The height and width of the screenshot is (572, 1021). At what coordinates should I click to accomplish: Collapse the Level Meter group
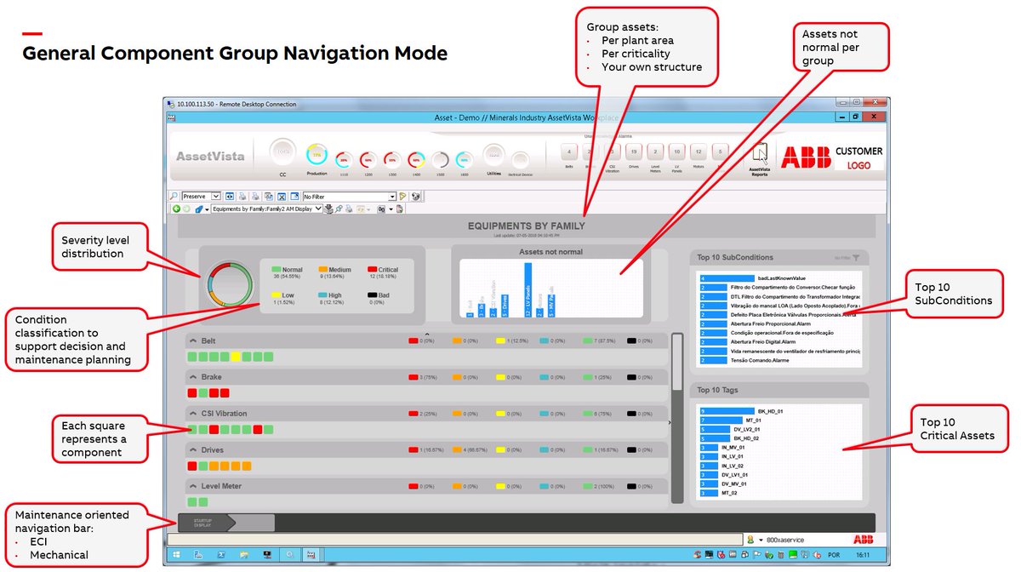point(193,486)
